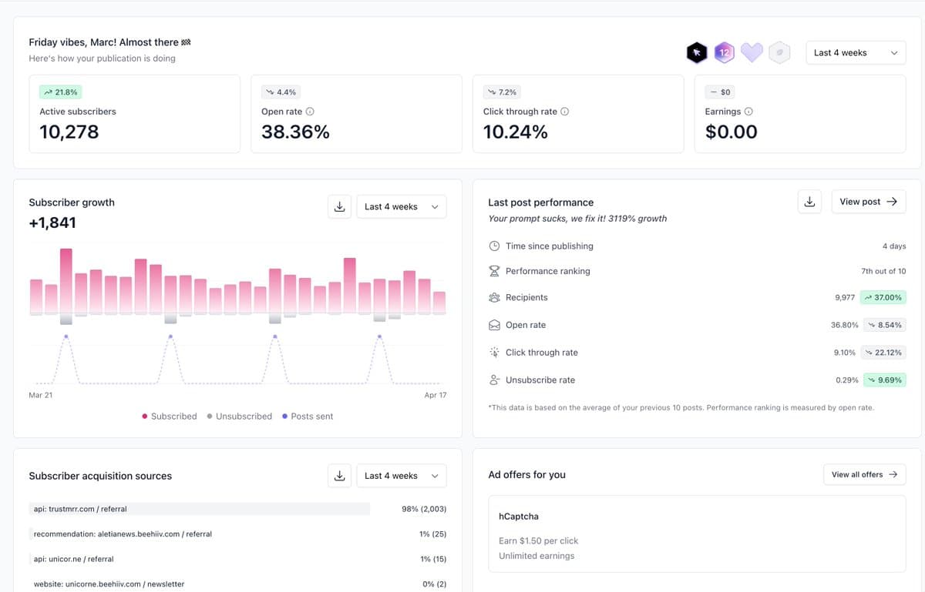
Task: Click the Click through rate 10.24% value
Action: [516, 132]
